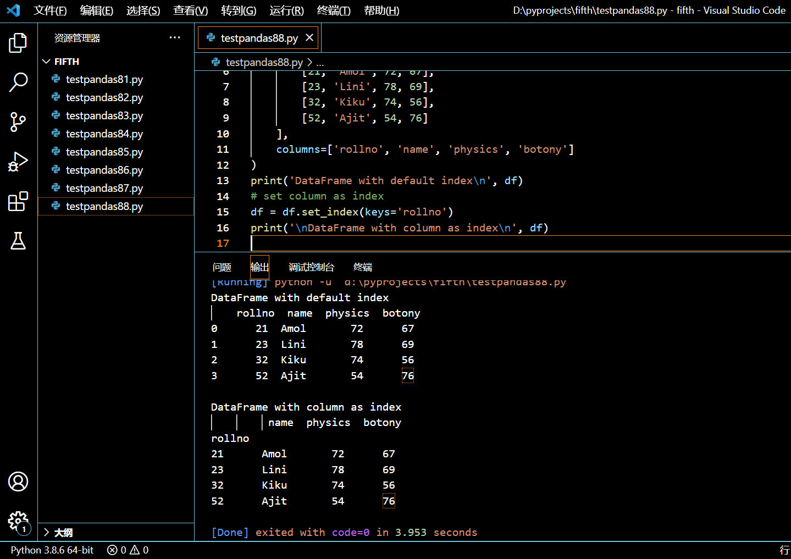Click the 资源管理器 panel title

click(x=77, y=38)
